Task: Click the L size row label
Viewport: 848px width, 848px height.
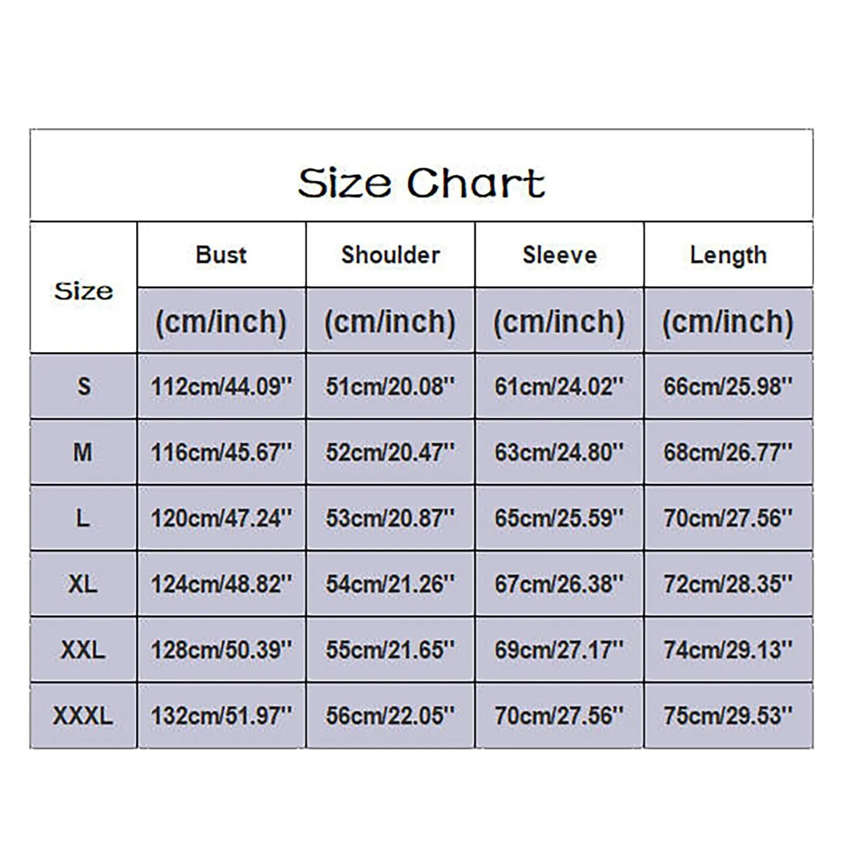Action: click(x=83, y=518)
